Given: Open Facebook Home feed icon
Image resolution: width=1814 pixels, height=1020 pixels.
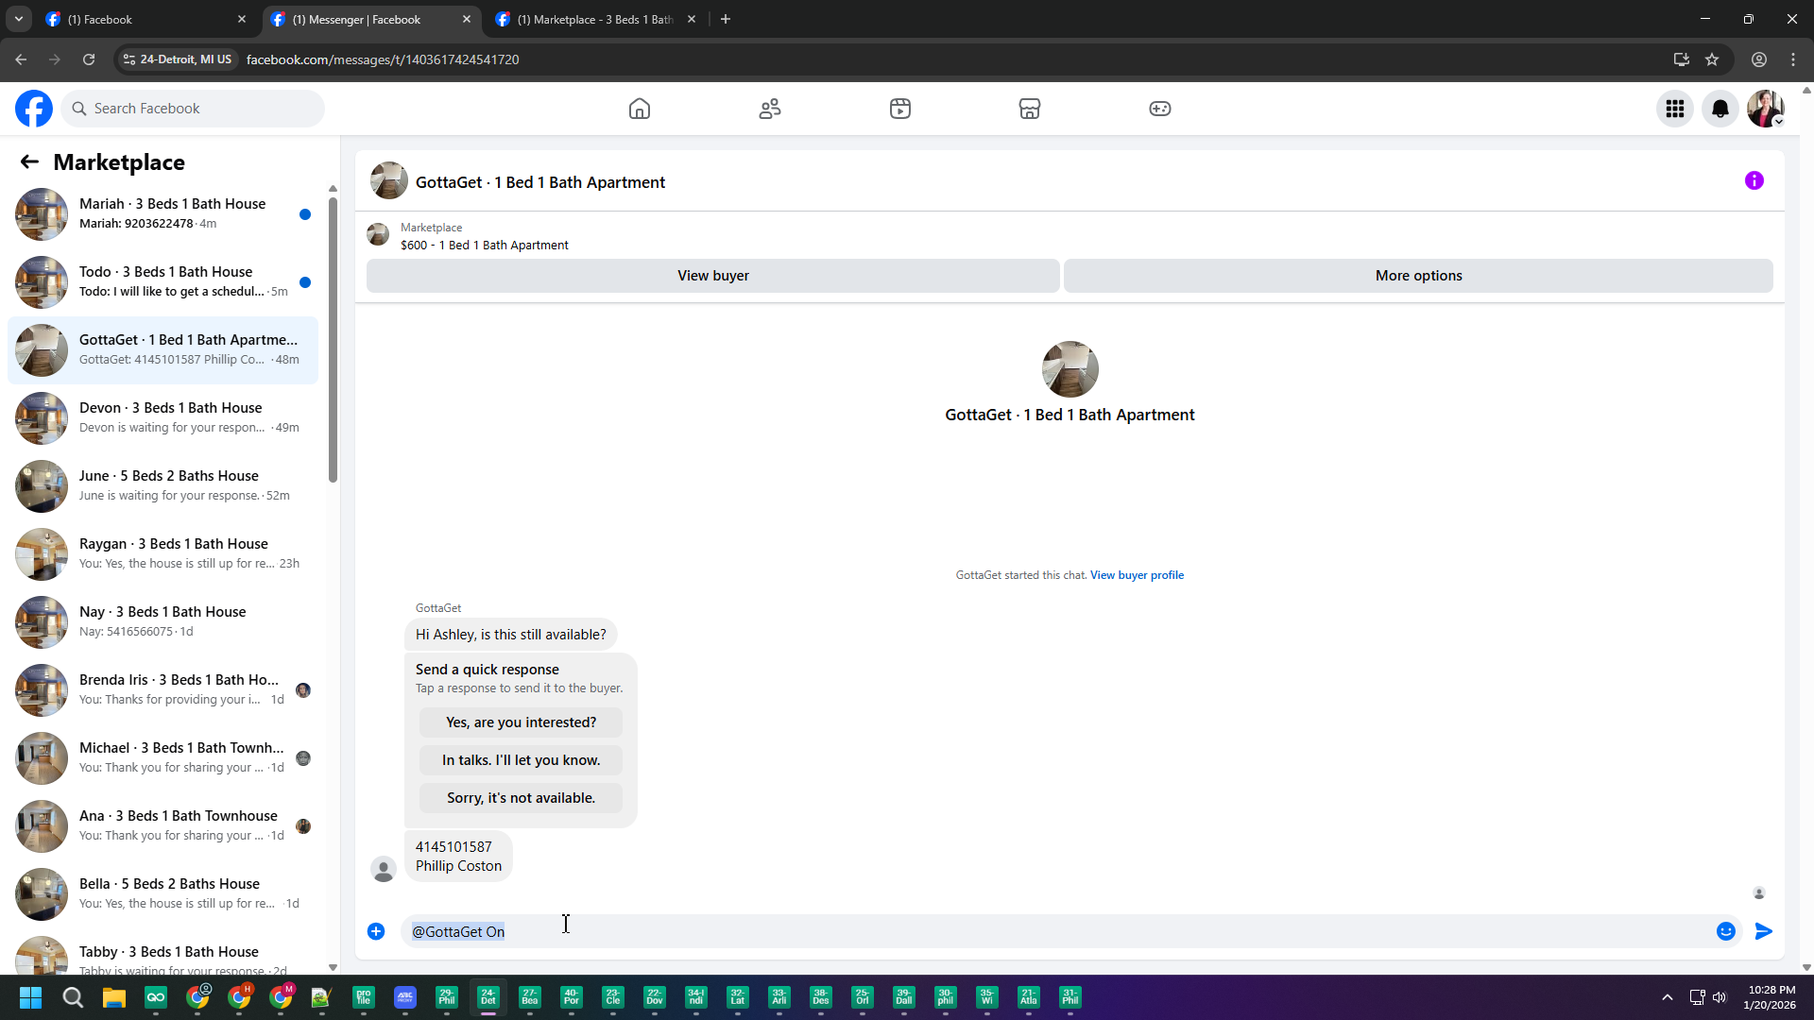Looking at the screenshot, I should pos(640,109).
